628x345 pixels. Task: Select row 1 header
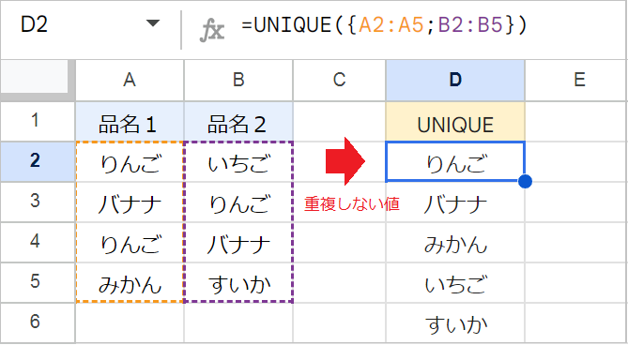click(x=38, y=121)
